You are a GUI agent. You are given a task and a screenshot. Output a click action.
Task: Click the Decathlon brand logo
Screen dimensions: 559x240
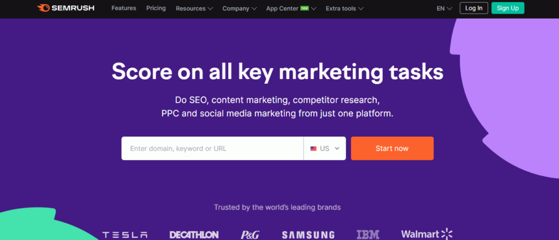[194, 235]
